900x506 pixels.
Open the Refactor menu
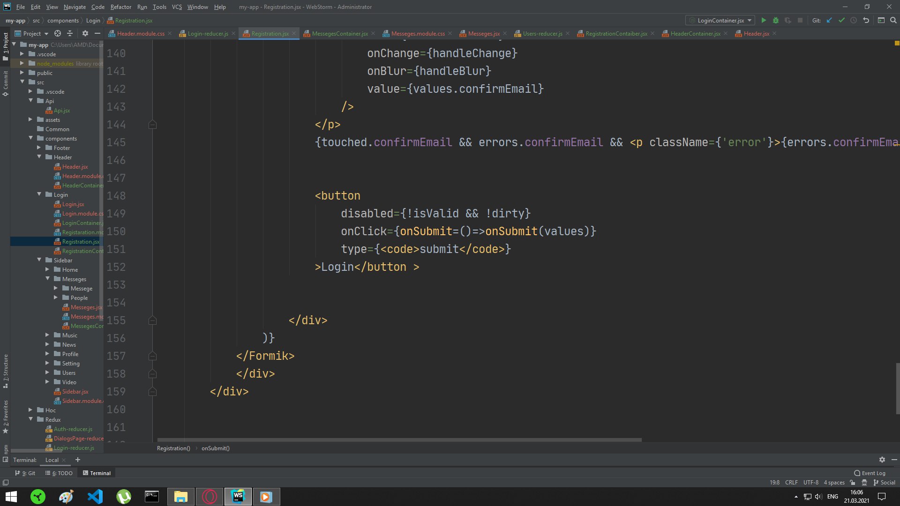[120, 7]
